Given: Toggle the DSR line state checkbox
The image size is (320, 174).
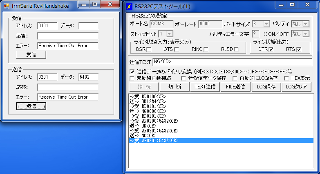Looking at the screenshot, I should (x=149, y=49).
